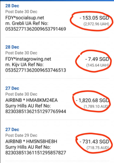
Task: Click reference number 82303851362151297765944
Action: [36, 111]
